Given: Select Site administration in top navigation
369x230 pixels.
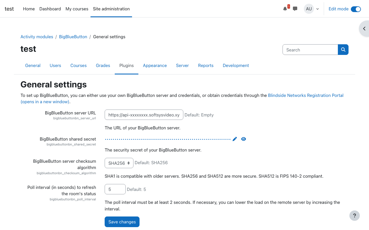Looking at the screenshot, I should (111, 9).
